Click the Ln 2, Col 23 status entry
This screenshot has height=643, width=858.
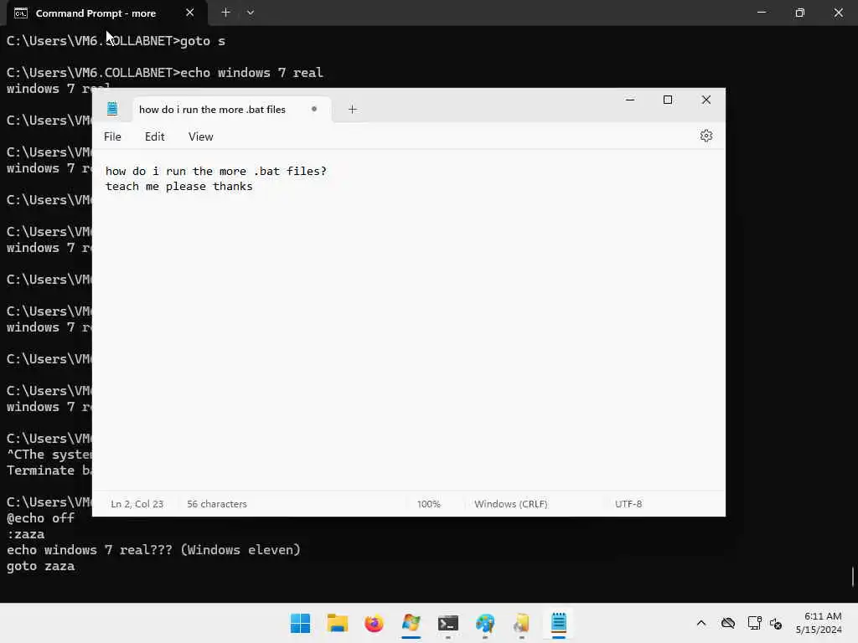[x=137, y=503]
